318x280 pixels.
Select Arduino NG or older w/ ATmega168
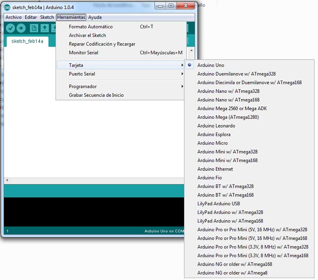pos(249,264)
